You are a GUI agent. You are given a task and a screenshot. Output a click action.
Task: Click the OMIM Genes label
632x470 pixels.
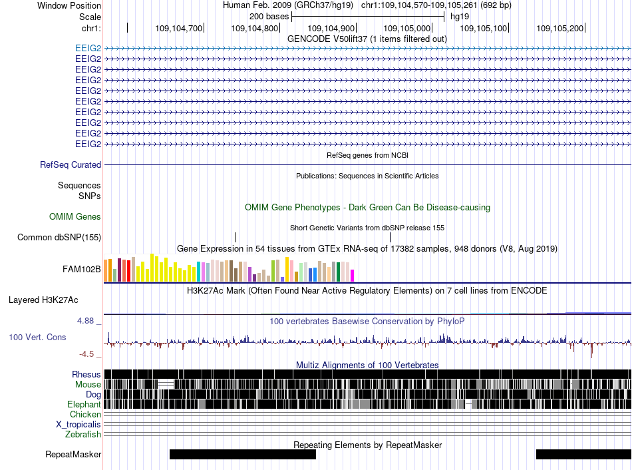click(x=75, y=216)
